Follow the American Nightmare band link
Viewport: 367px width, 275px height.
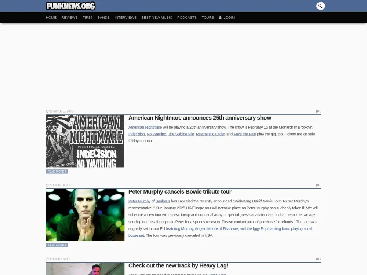[x=145, y=127]
